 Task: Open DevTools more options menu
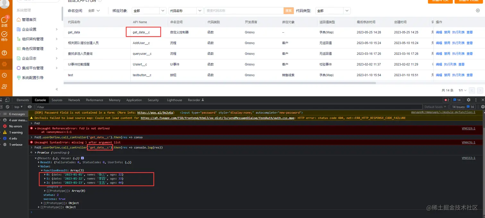(476, 100)
